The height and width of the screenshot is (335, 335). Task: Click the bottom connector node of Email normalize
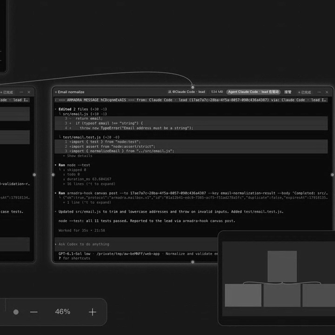tap(193, 262)
